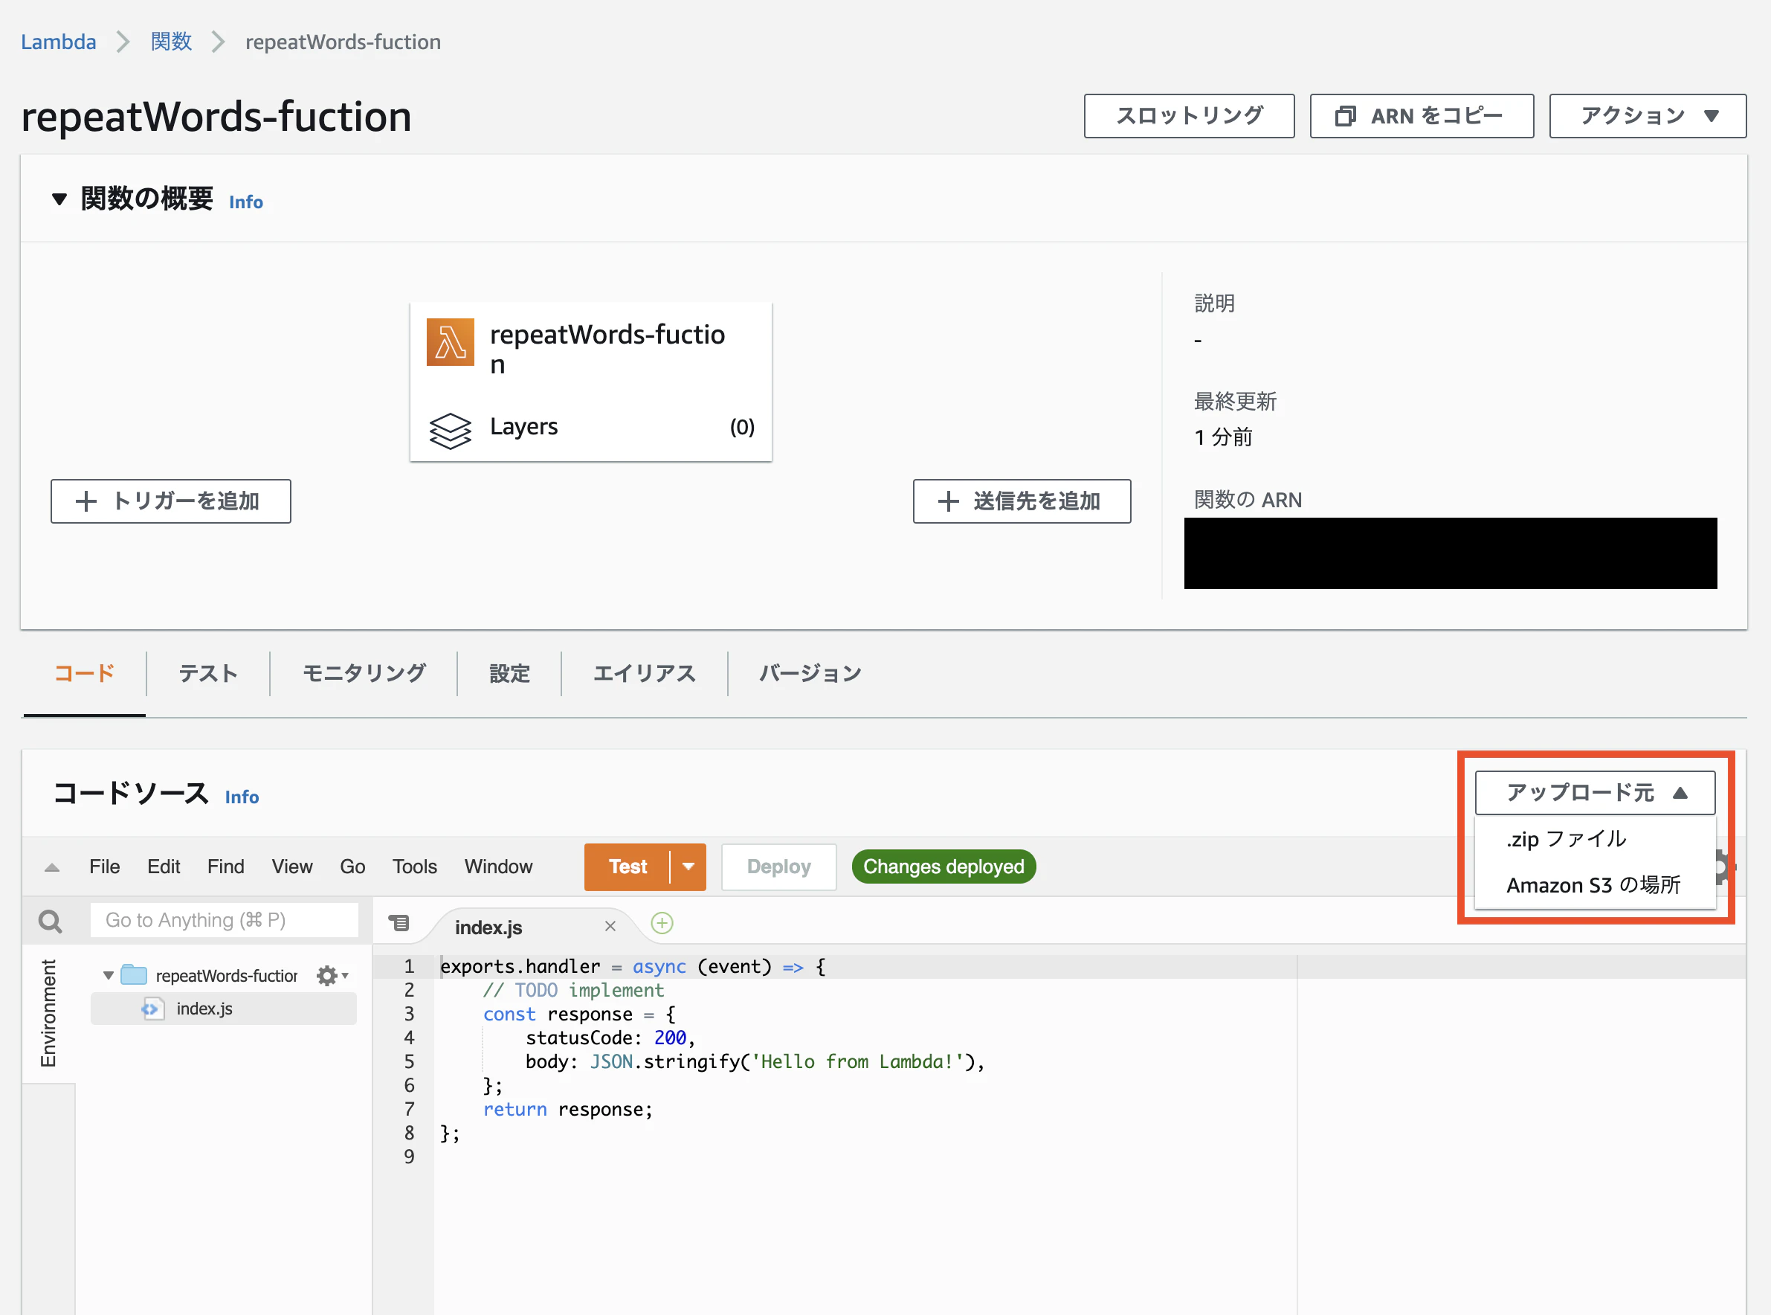Image resolution: width=1771 pixels, height=1315 pixels.
Task: Open the Tools menu
Action: point(415,867)
